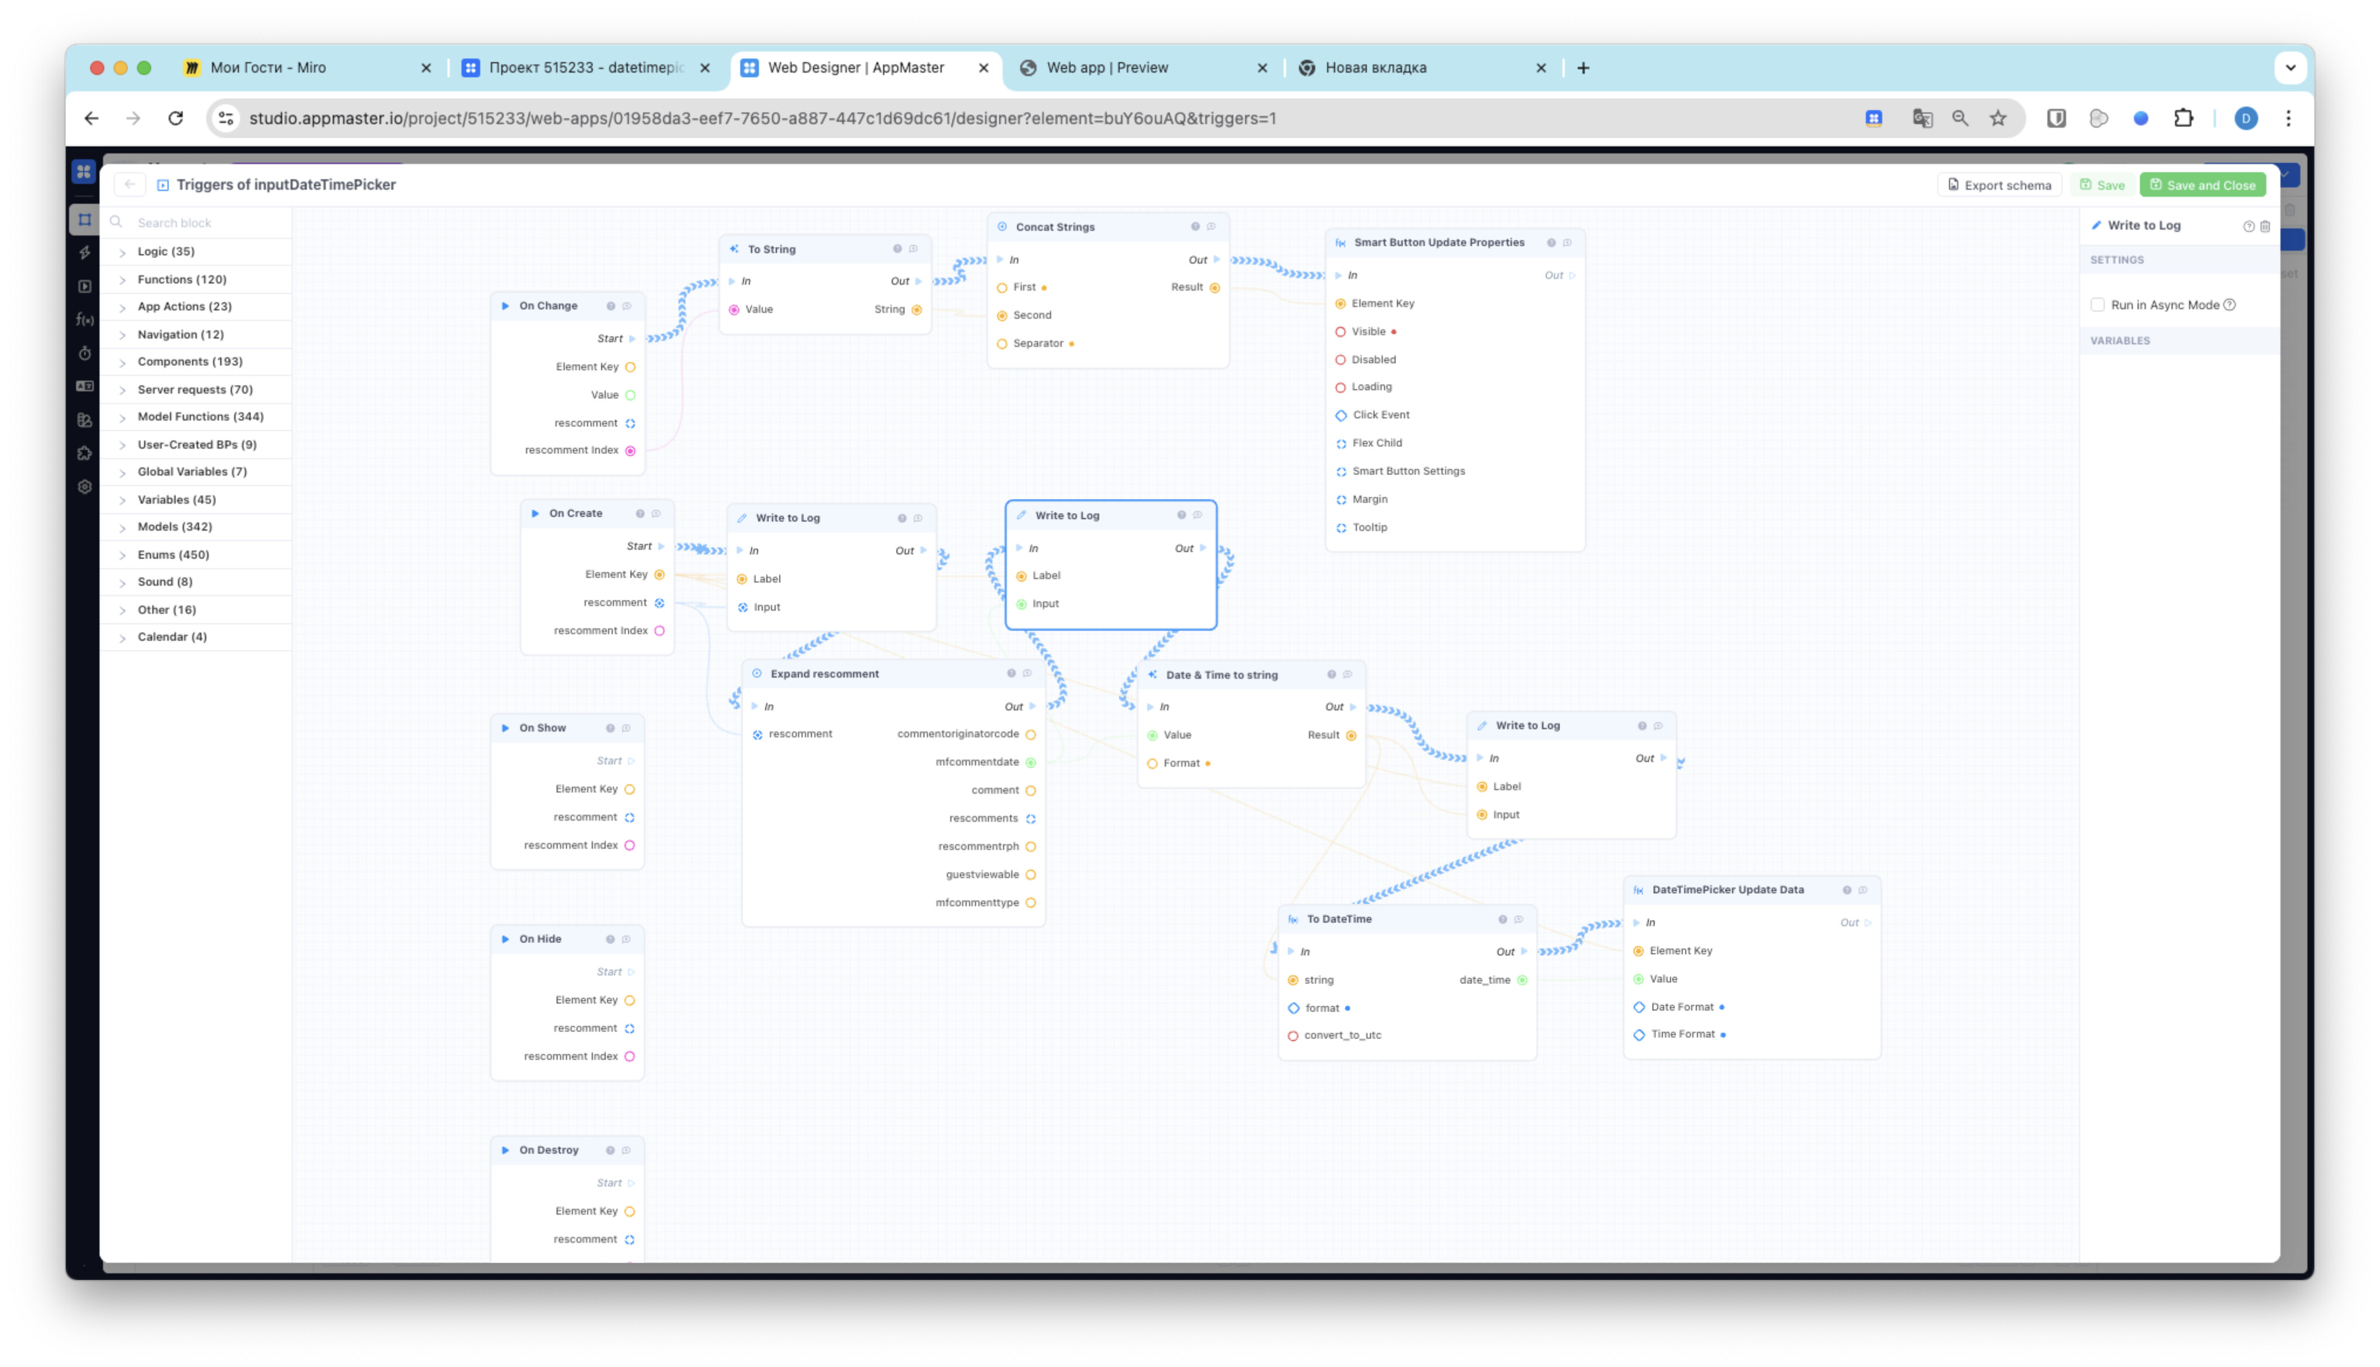This screenshot has width=2380, height=1367.
Task: Click help icon next to Run in Async Mode
Action: (2230, 305)
